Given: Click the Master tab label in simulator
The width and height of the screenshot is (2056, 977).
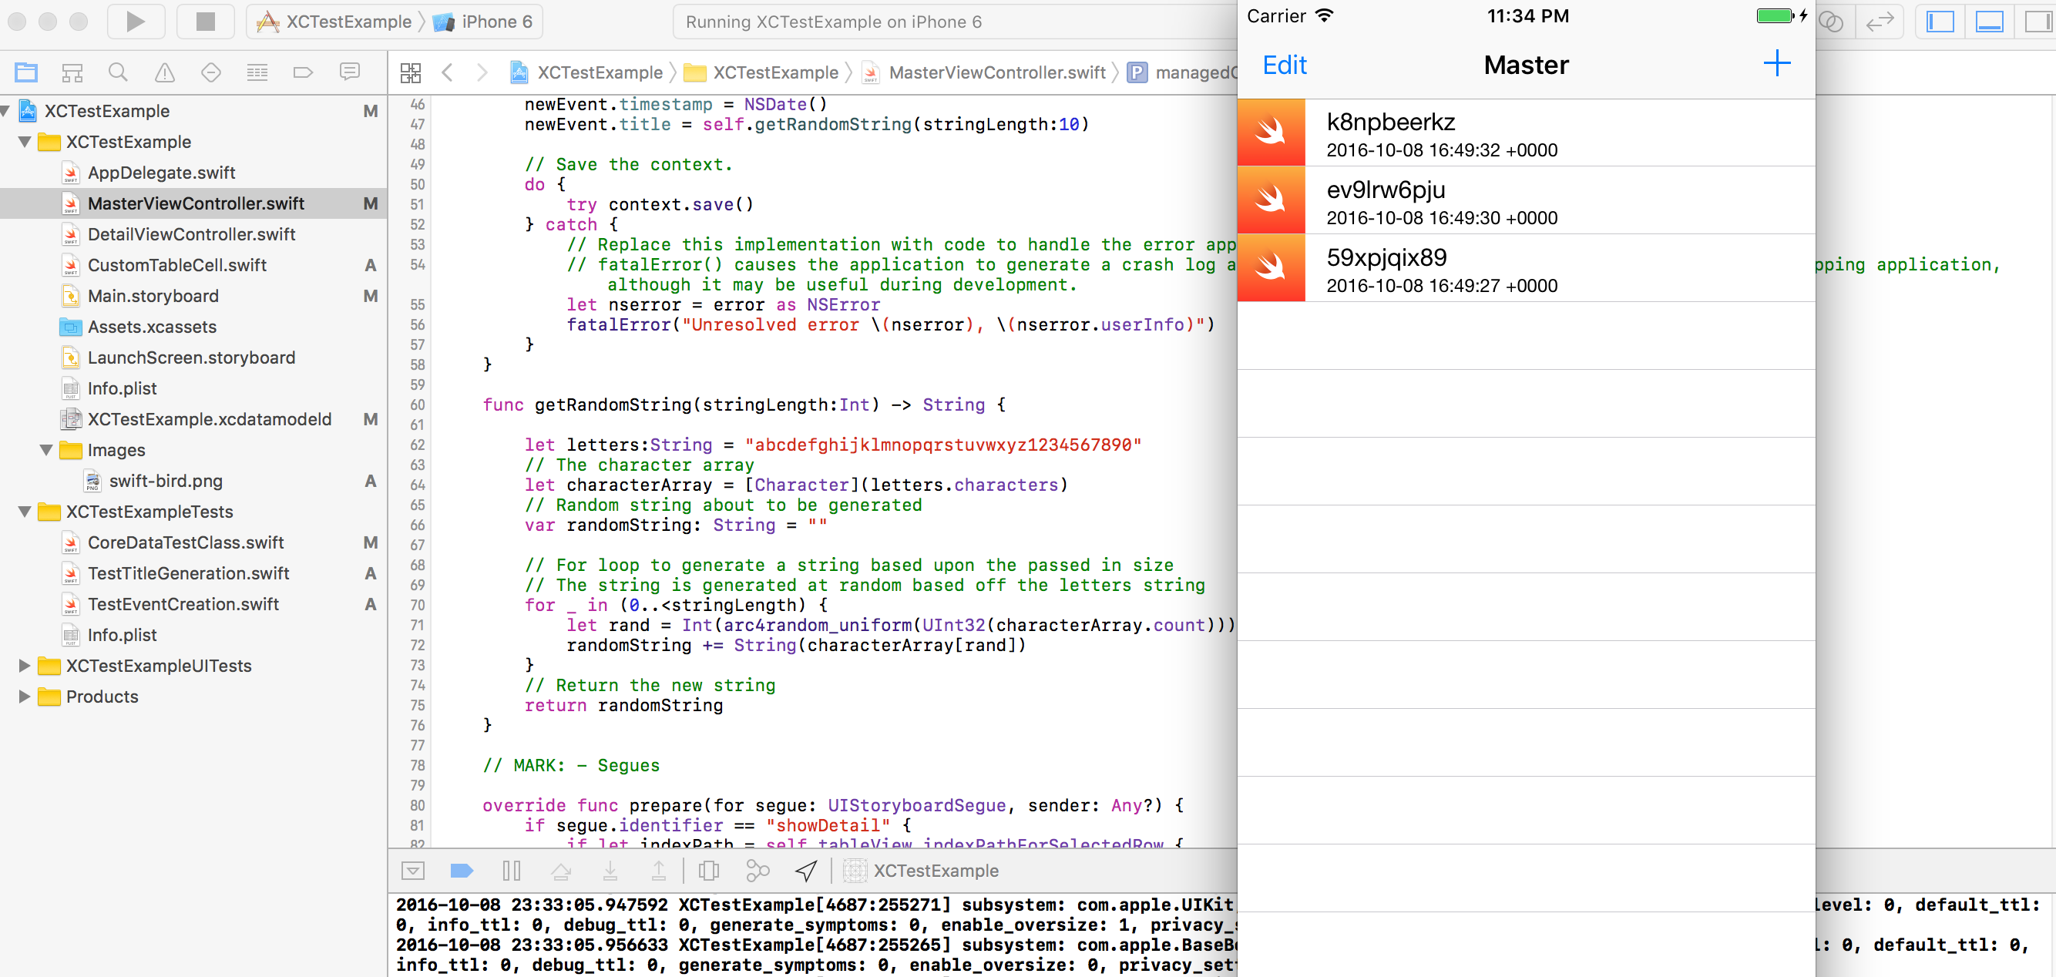Looking at the screenshot, I should click(x=1527, y=64).
